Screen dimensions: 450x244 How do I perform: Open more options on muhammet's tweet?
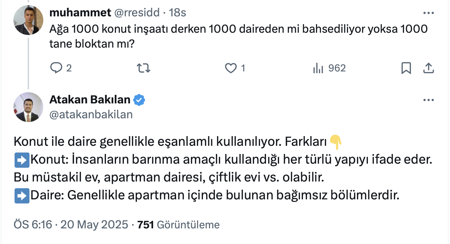[x=428, y=13]
